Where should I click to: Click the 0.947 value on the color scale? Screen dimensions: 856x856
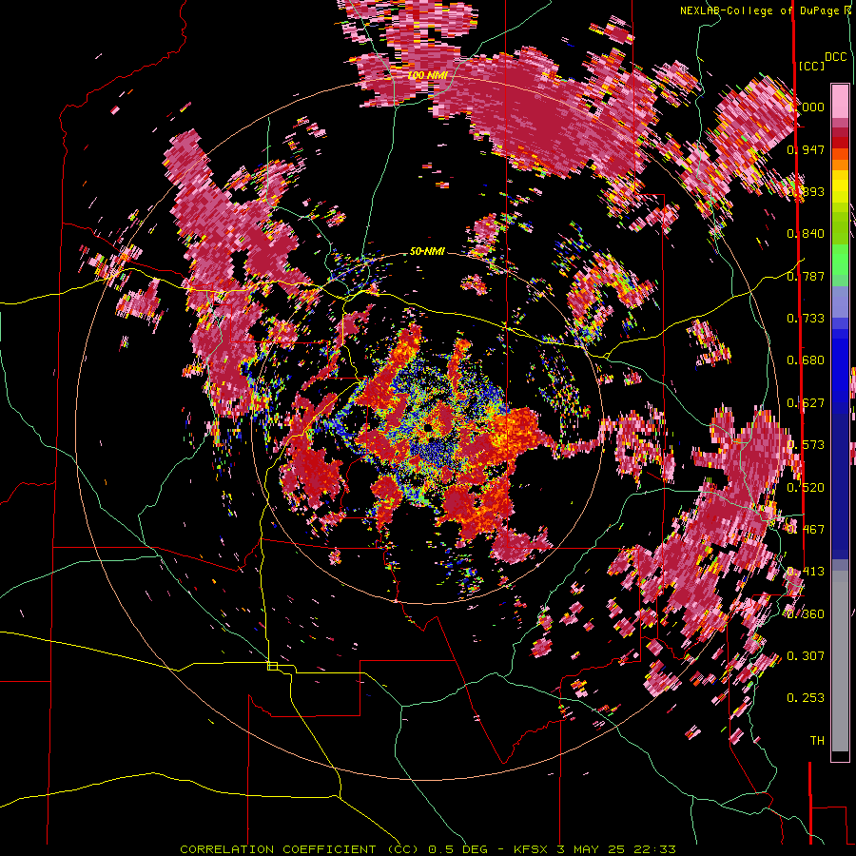[x=806, y=149]
